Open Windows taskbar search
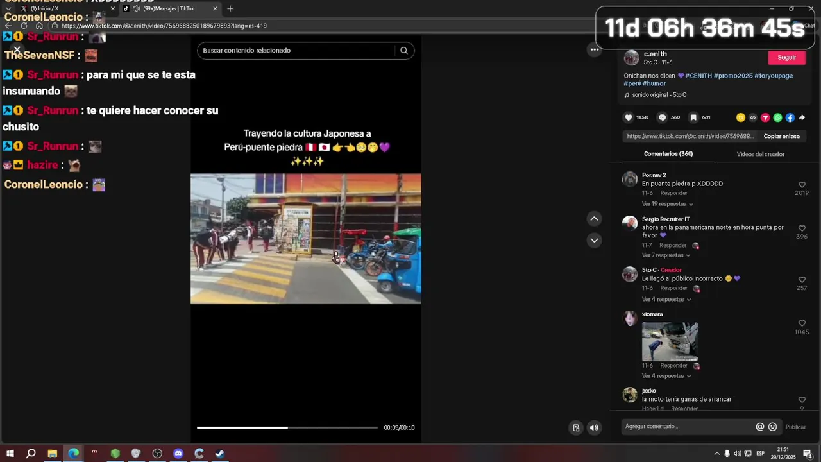The width and height of the screenshot is (821, 462). pos(31,454)
